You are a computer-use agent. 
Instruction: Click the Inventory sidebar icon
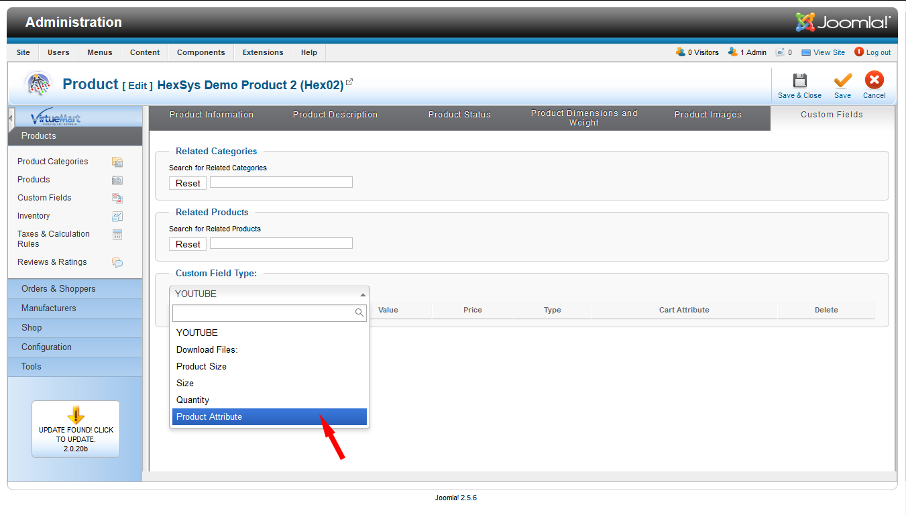(x=117, y=216)
